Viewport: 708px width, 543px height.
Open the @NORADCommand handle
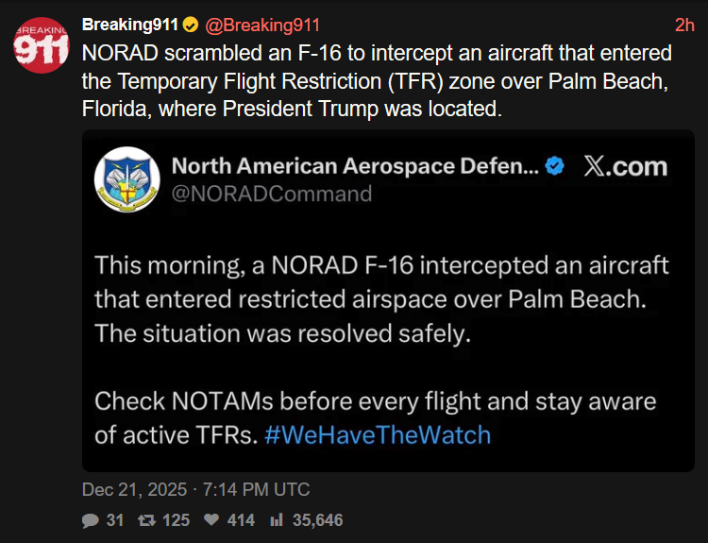point(272,194)
